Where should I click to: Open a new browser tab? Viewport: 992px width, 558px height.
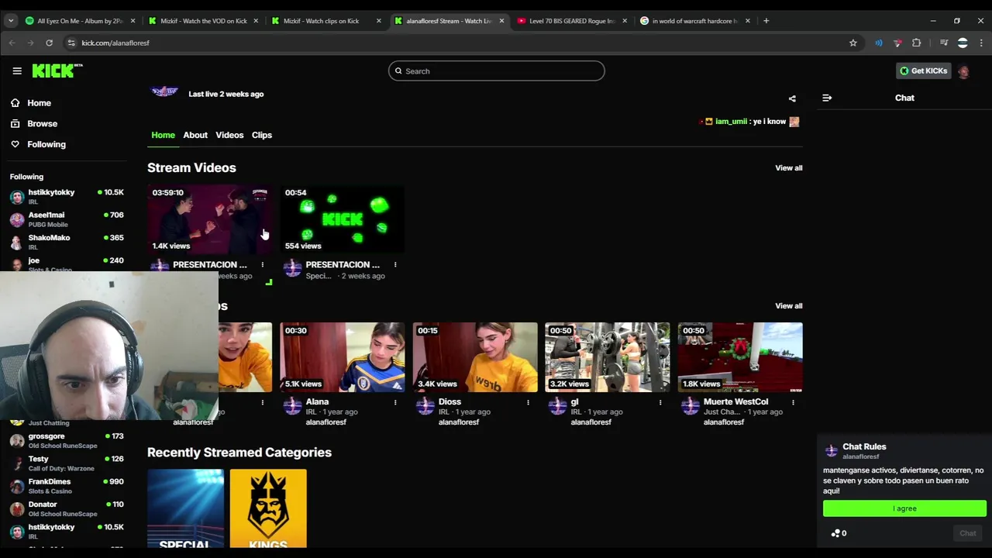pyautogui.click(x=766, y=21)
